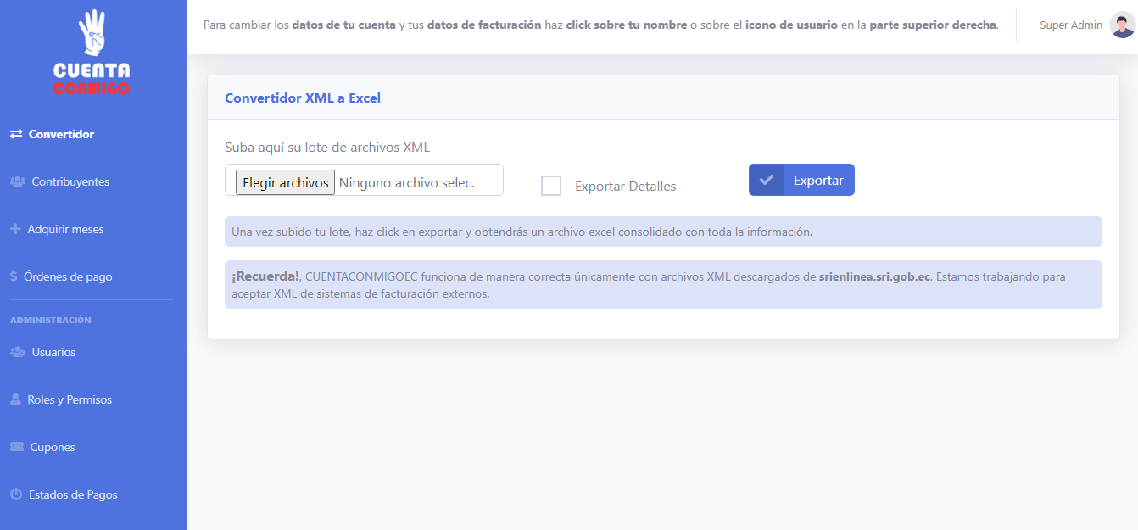Viewport: 1138px width, 530px height.
Task: Click the blue Exportar button
Action: [801, 180]
